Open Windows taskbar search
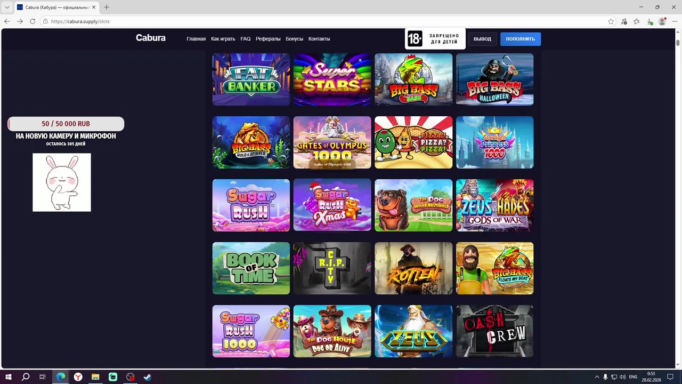The image size is (682, 384). point(26,377)
